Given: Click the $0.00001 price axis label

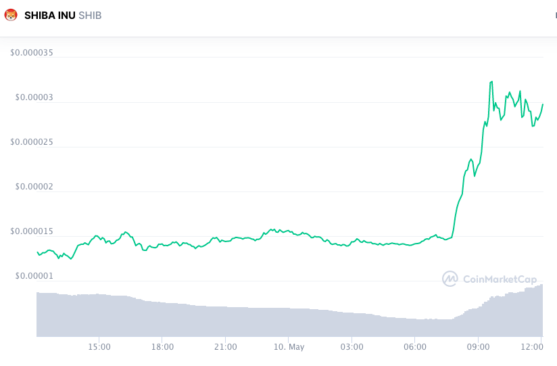Looking at the screenshot, I should [34, 276].
